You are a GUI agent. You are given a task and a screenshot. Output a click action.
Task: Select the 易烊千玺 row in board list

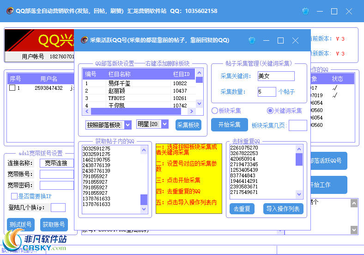coord(139,83)
